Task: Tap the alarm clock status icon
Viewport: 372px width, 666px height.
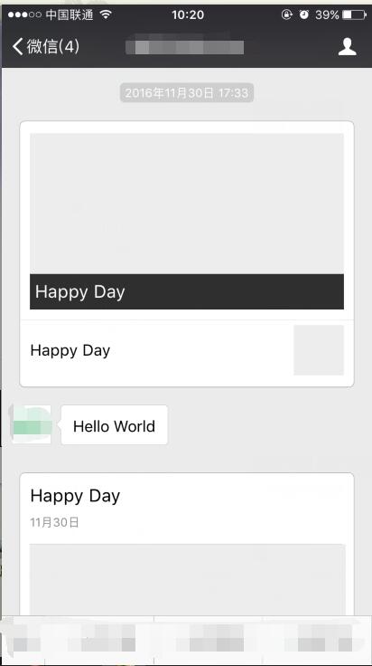Action: [x=303, y=14]
